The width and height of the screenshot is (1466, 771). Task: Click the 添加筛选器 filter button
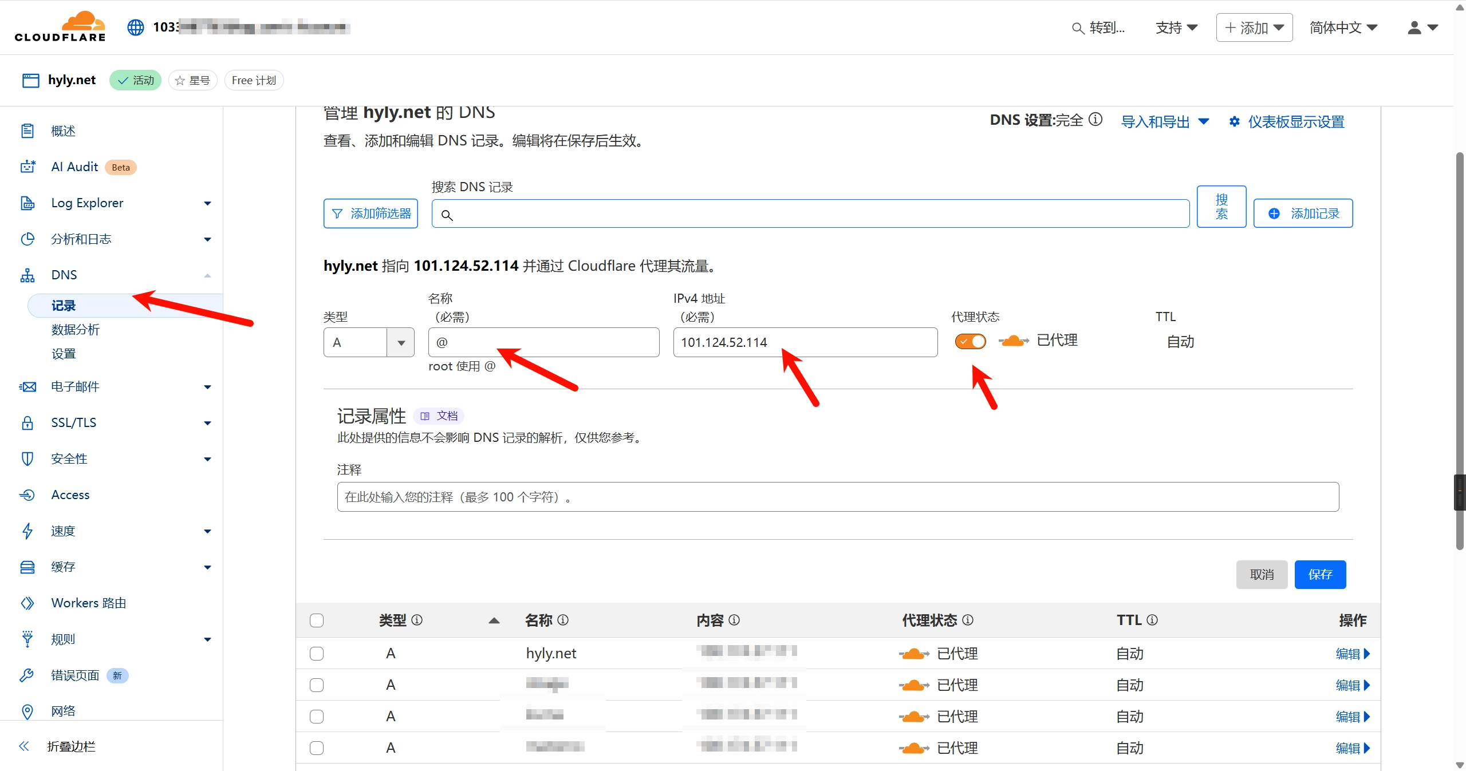(x=371, y=213)
